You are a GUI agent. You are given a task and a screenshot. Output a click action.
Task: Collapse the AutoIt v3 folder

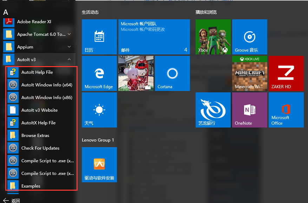pos(69,60)
